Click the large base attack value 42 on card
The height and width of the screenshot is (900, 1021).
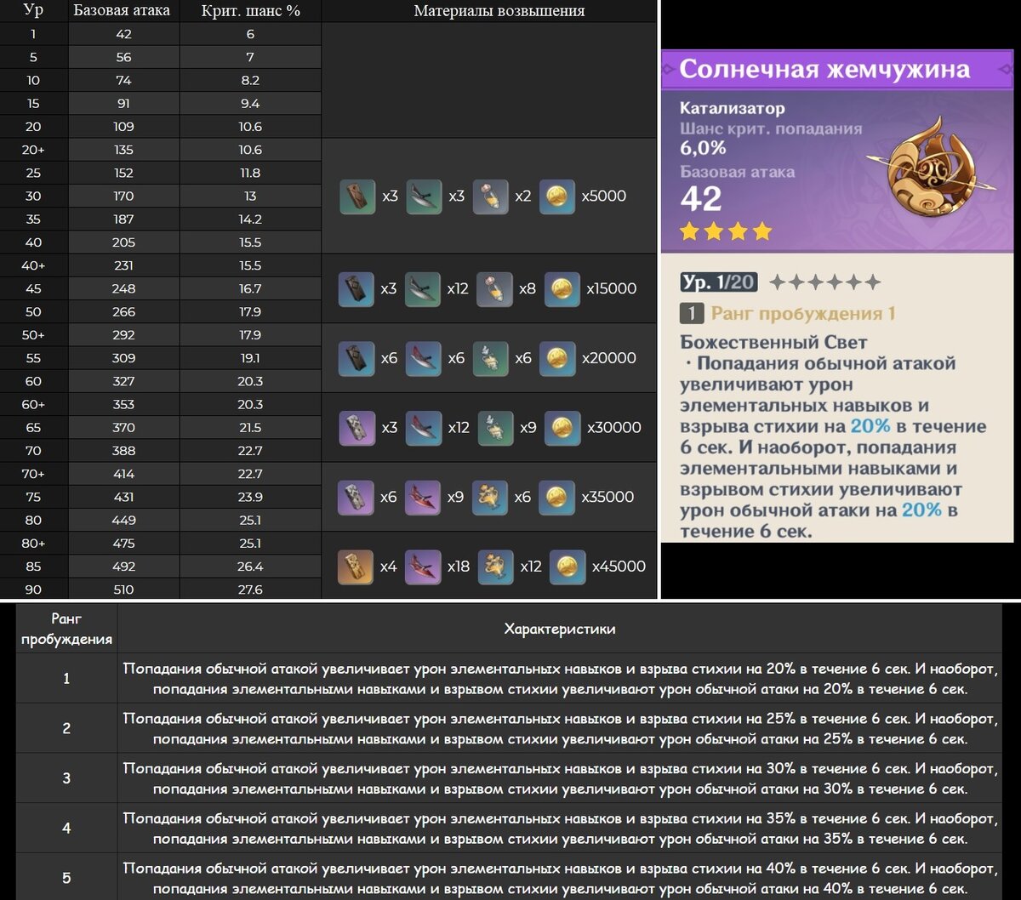click(x=701, y=199)
